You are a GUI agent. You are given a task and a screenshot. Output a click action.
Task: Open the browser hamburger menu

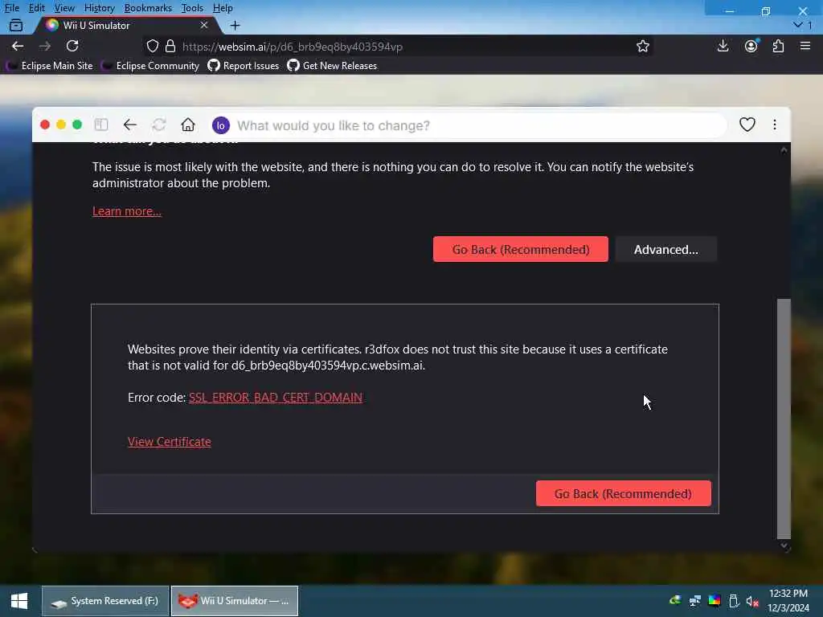click(805, 46)
